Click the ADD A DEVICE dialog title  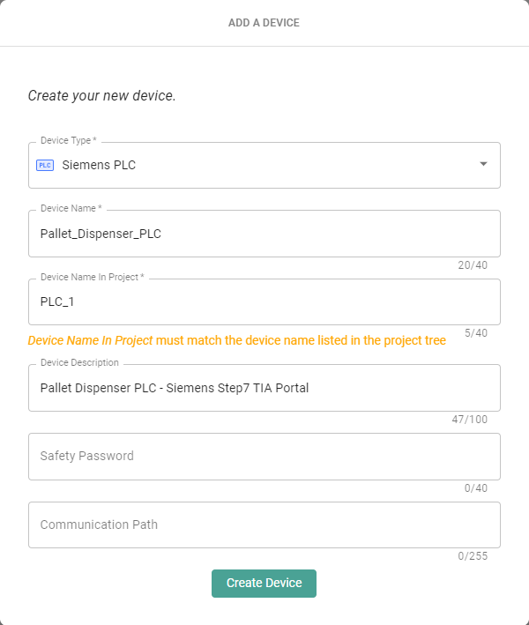click(x=264, y=23)
